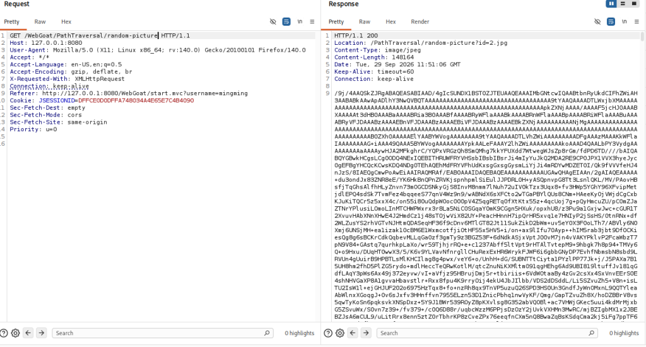646x347 pixels.
Task: Click Content-Length value 148164
Action: [402, 57]
